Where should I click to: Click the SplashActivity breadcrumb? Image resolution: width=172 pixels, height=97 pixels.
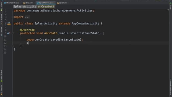25,6
